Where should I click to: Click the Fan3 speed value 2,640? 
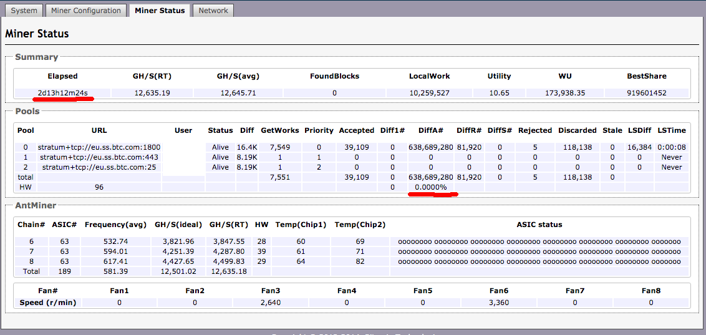point(271,302)
